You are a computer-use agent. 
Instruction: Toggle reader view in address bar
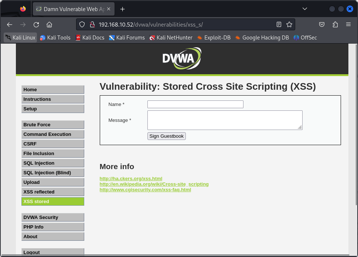[x=279, y=24]
